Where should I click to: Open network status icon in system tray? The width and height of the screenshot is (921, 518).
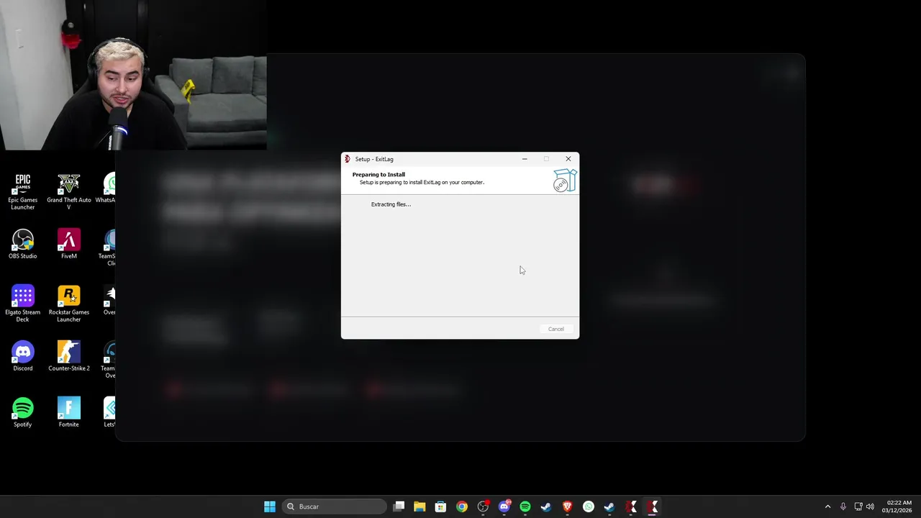click(x=858, y=506)
